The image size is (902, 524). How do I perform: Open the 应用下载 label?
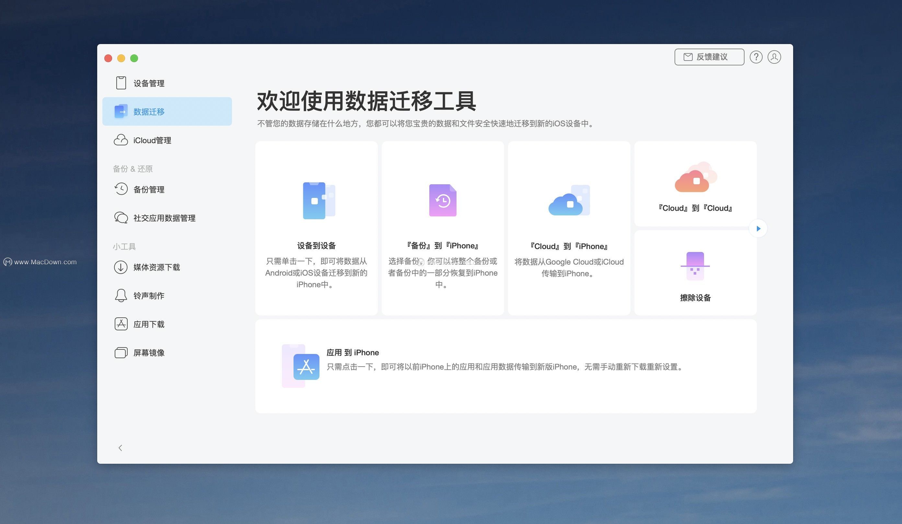point(149,324)
